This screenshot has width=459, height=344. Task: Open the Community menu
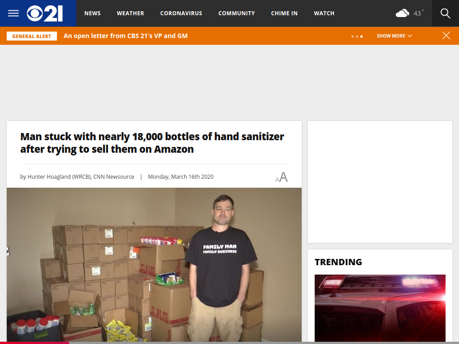tap(237, 13)
